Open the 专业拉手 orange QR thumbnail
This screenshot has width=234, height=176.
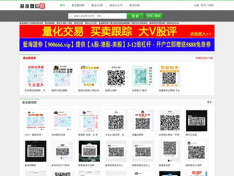pyautogui.click(x=170, y=76)
